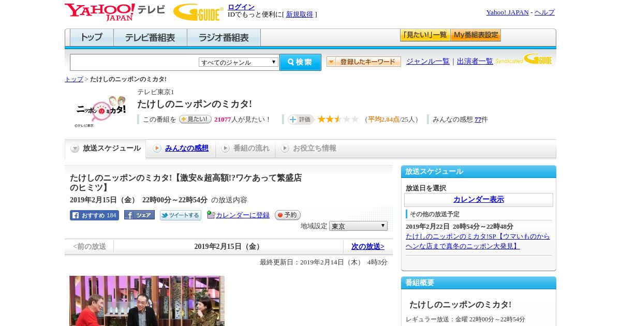Click the 放送スケジュール sidebar panel header
621x326 pixels.
479,172
